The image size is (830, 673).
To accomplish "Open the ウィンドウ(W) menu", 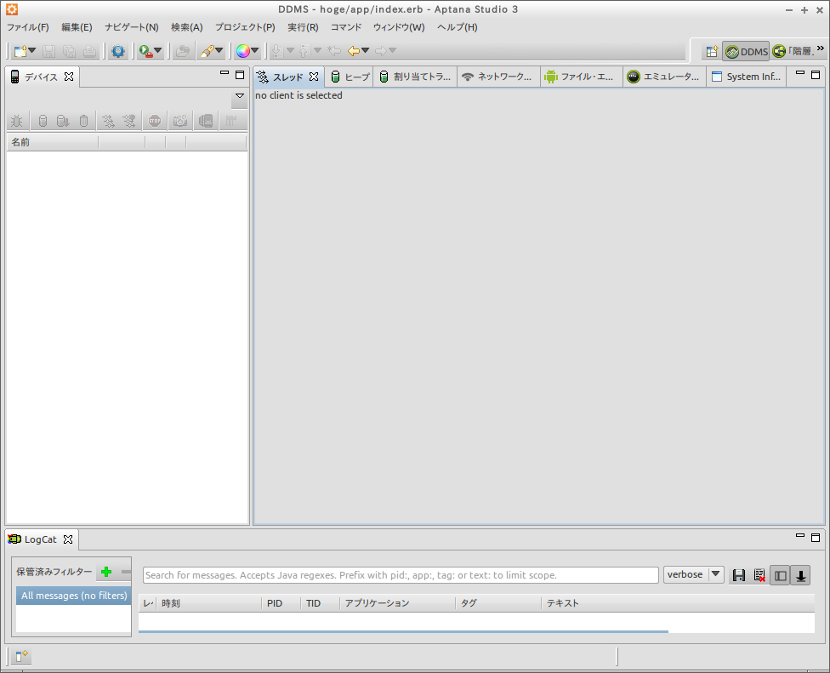I will 399,27.
